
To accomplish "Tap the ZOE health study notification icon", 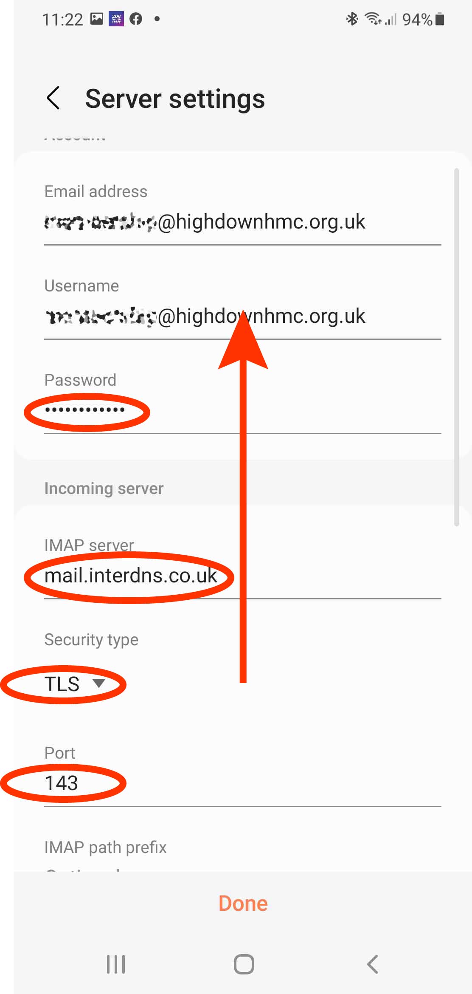I will (116, 19).
